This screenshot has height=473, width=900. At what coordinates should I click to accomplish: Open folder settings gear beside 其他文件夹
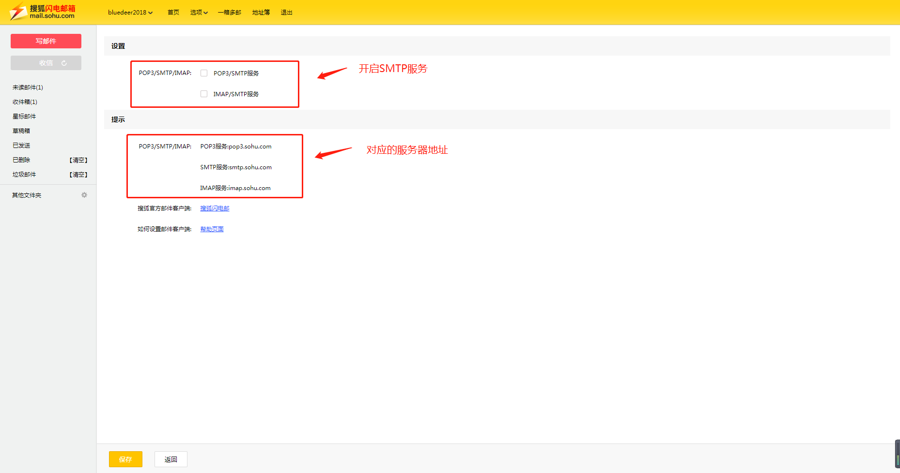[x=84, y=195]
